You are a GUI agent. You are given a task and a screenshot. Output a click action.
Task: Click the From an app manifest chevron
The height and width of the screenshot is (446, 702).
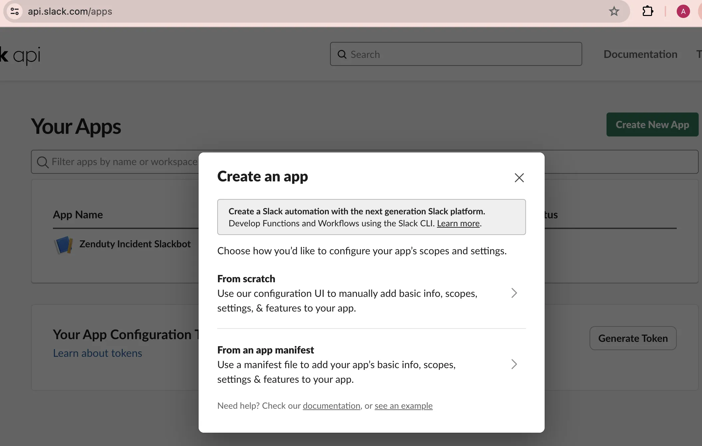pos(514,364)
